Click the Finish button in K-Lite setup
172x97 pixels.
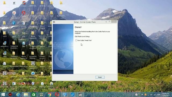pos(100,77)
